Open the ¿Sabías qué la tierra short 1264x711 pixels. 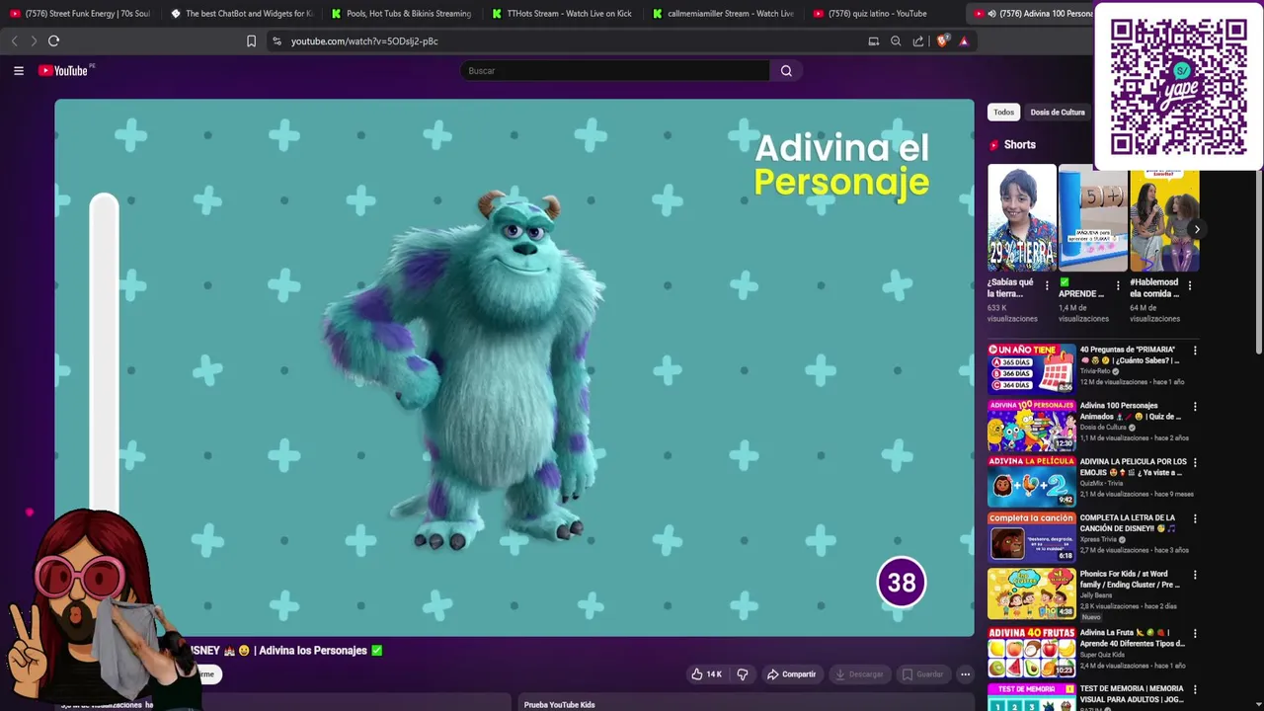[x=1021, y=218]
